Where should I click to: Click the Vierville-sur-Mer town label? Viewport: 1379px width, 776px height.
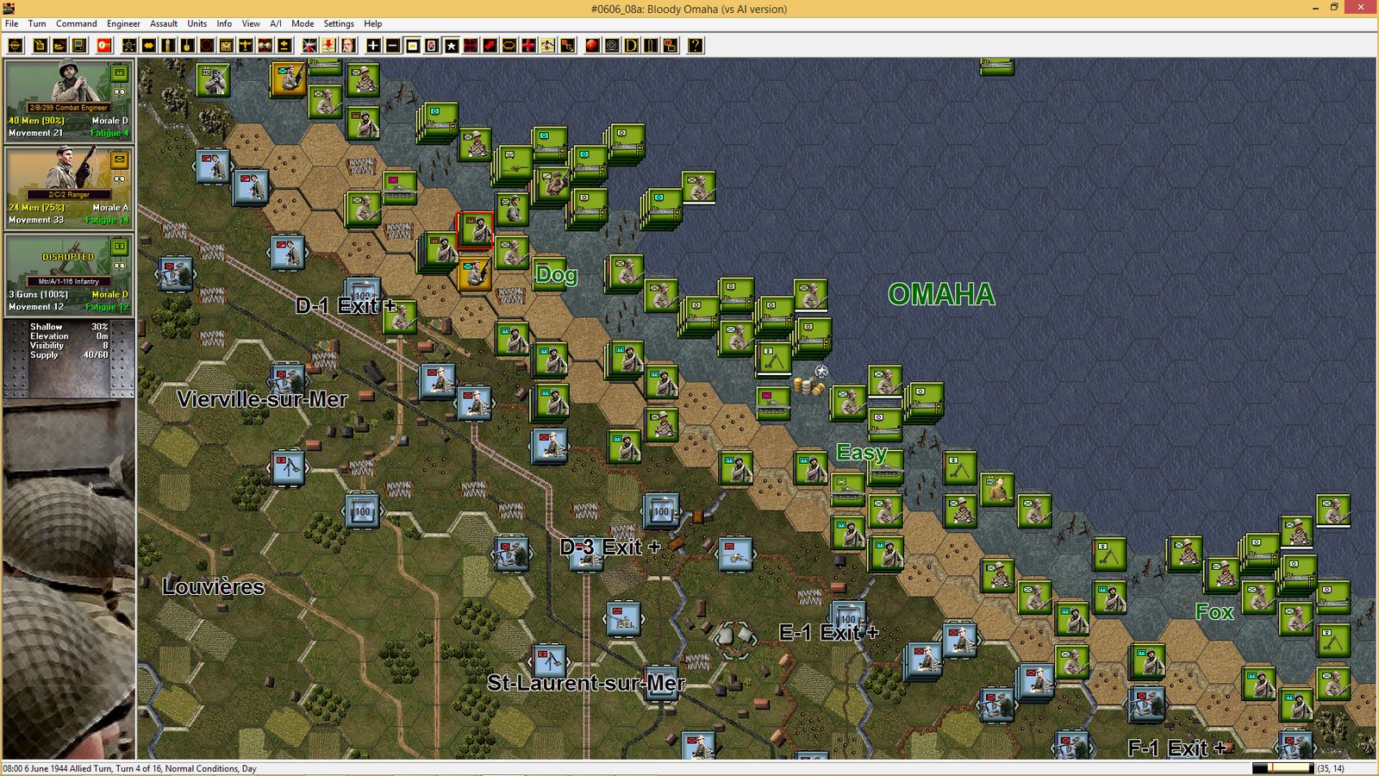(262, 399)
